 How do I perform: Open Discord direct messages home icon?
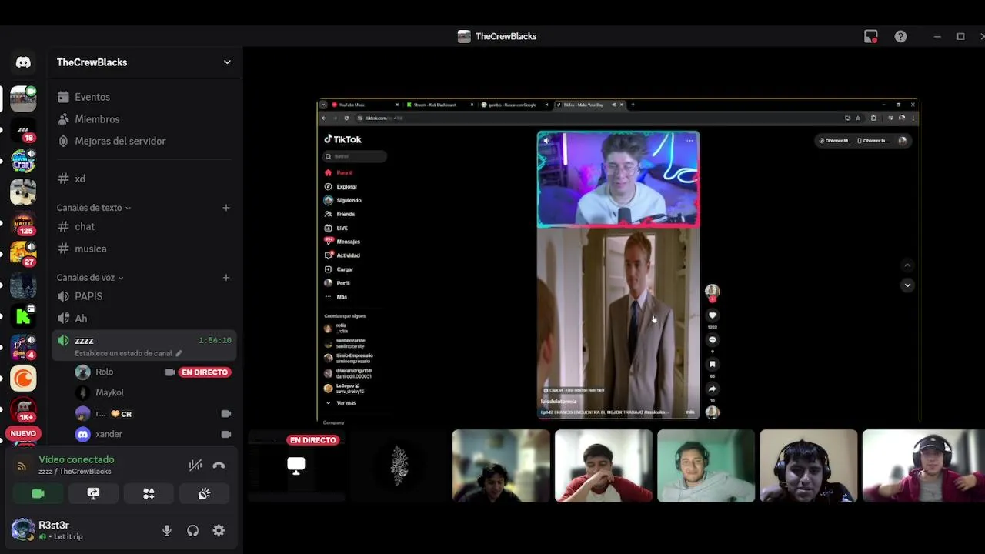23,62
